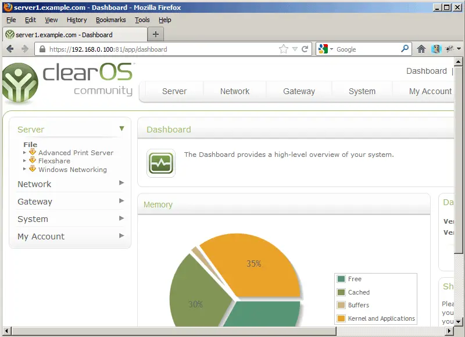The height and width of the screenshot is (337, 465).
Task: Click the browser Back arrow button
Action: [x=10, y=49]
